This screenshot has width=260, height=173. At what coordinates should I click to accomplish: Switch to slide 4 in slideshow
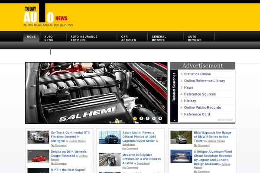click(154, 119)
